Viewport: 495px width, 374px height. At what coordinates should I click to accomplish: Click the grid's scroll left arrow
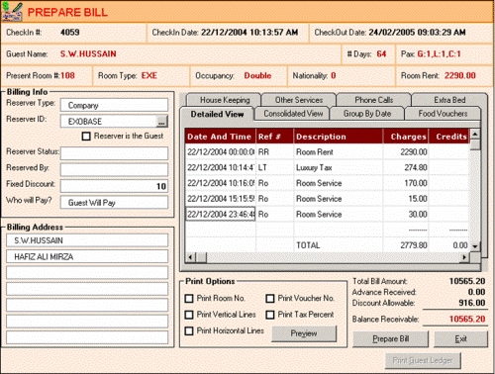[190, 257]
